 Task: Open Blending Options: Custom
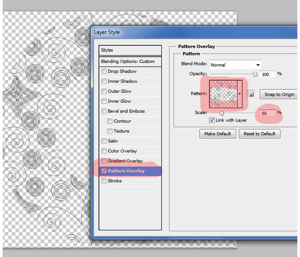point(130,61)
